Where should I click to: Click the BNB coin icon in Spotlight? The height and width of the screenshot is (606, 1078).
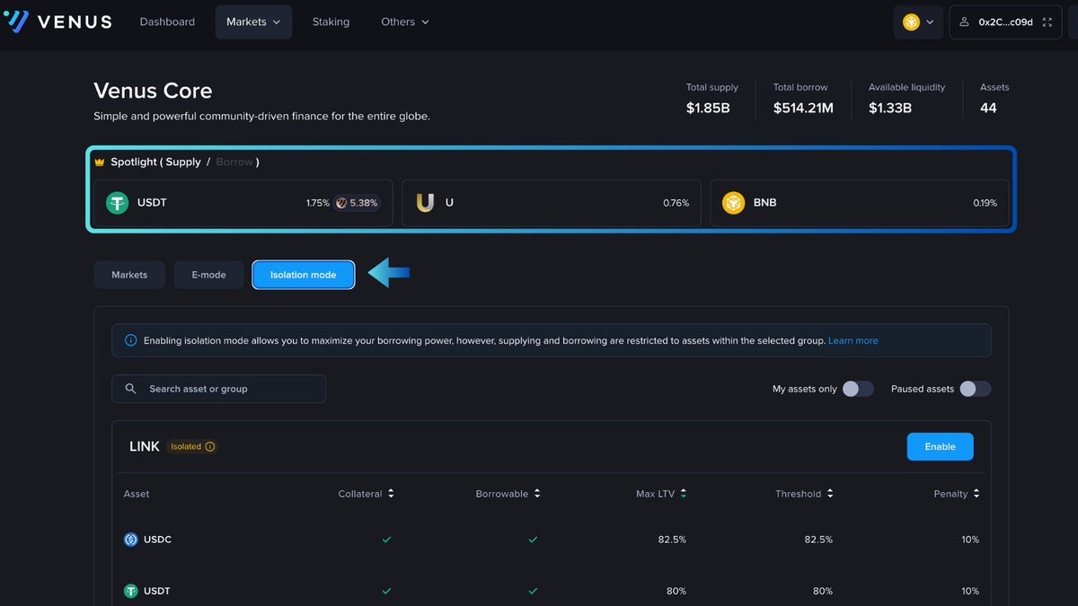click(x=734, y=203)
